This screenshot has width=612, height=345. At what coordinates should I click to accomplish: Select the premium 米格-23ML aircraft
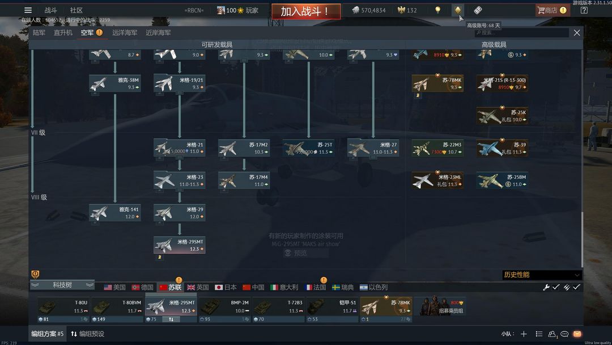tap(437, 180)
